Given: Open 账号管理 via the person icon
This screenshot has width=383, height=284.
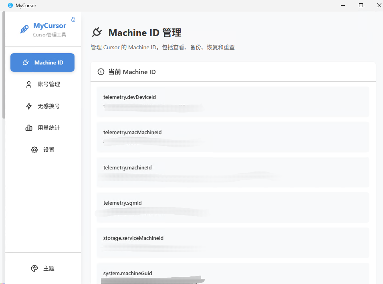Looking at the screenshot, I should (x=29, y=84).
